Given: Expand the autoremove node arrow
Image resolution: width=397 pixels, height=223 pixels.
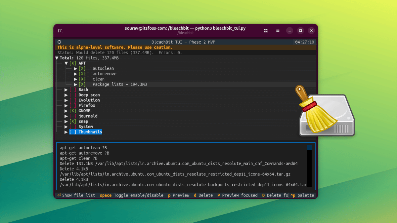Looking at the screenshot, I should tap(75, 74).
